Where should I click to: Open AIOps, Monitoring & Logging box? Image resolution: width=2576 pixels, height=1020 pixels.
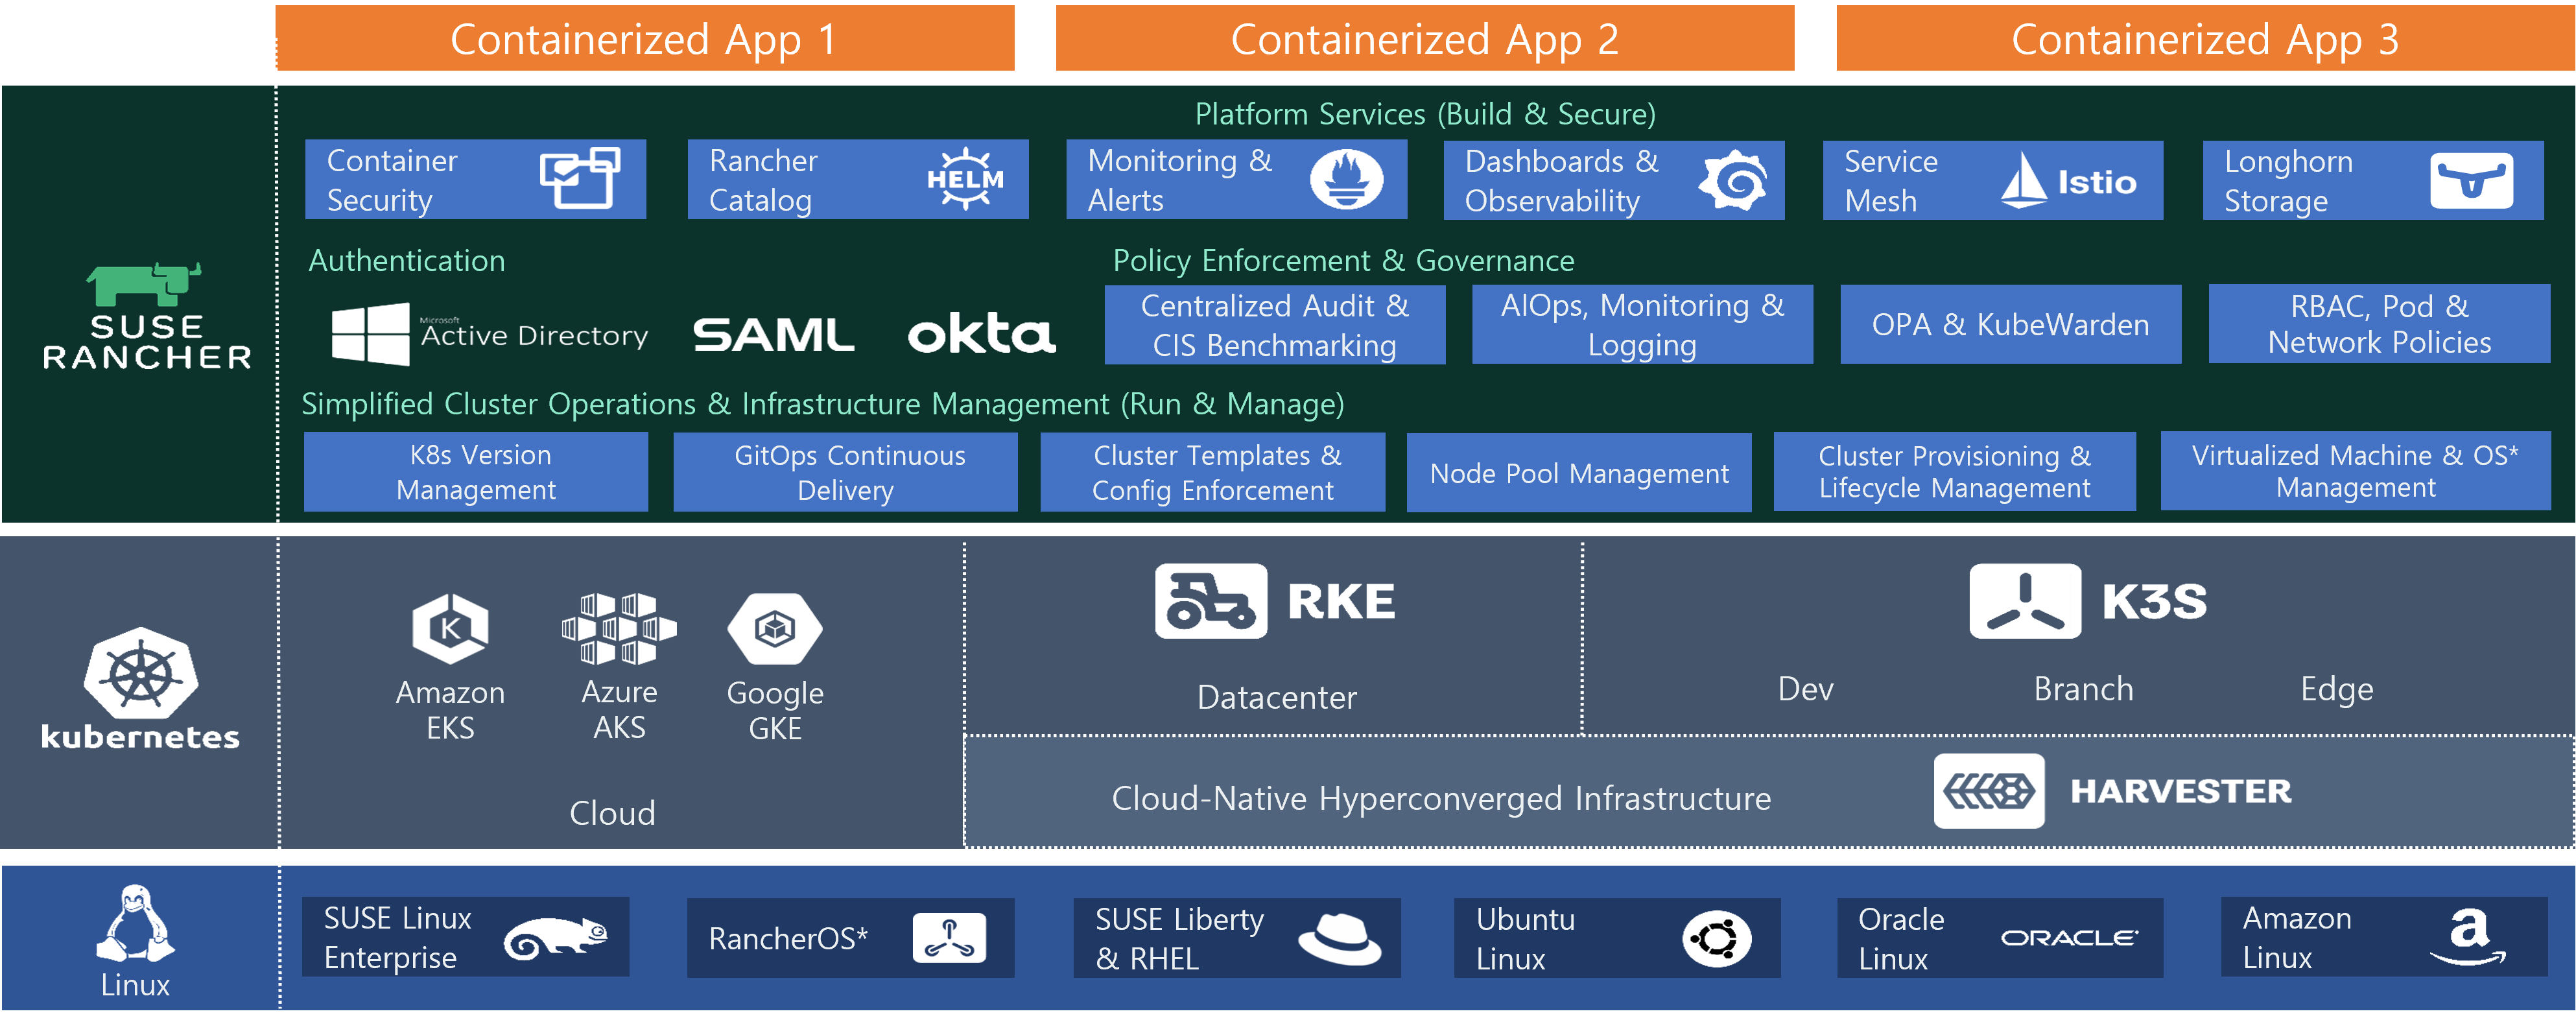click(1642, 325)
